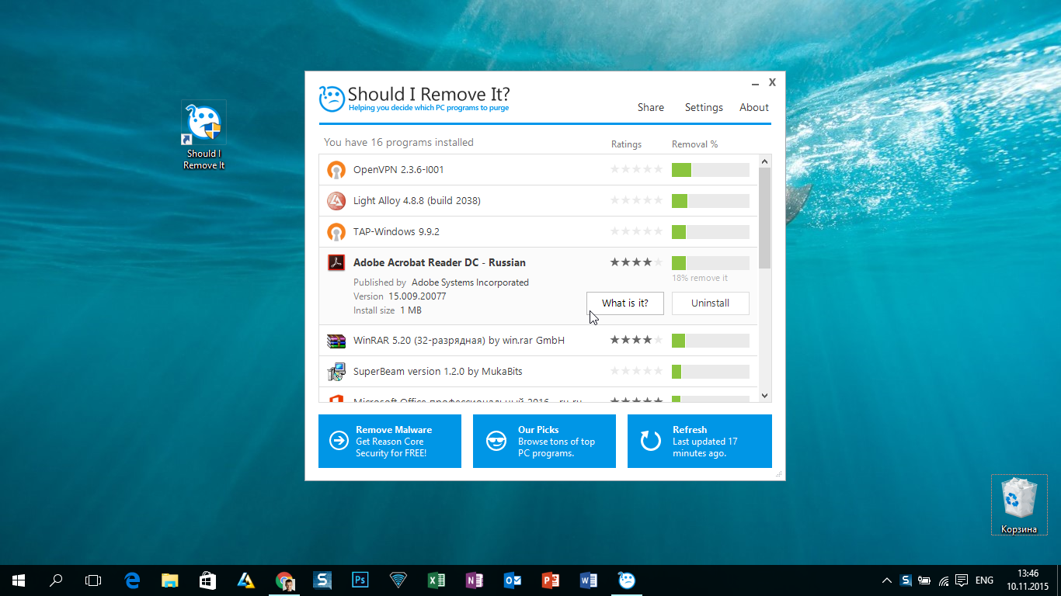Open the About menu
Image resolution: width=1061 pixels, height=596 pixels.
pos(754,108)
